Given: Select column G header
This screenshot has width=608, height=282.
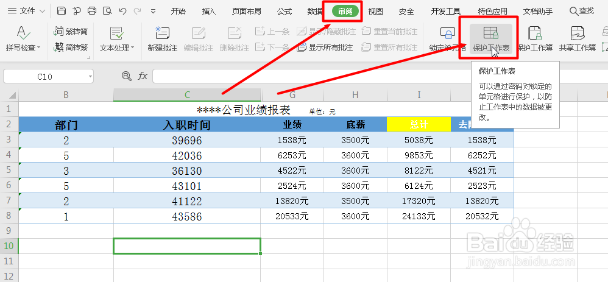Looking at the screenshot, I should tap(292, 95).
